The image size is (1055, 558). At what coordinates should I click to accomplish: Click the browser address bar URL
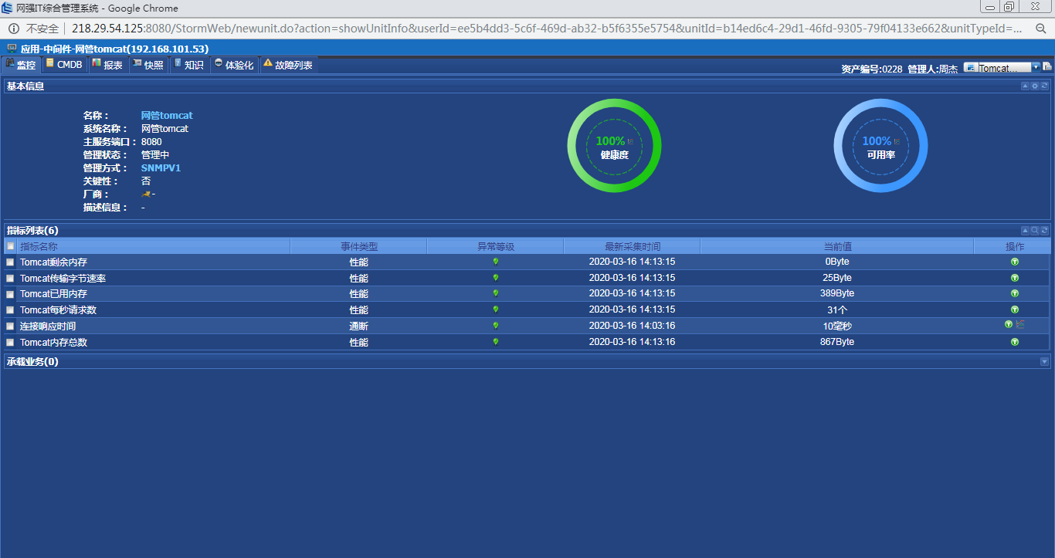(x=548, y=29)
